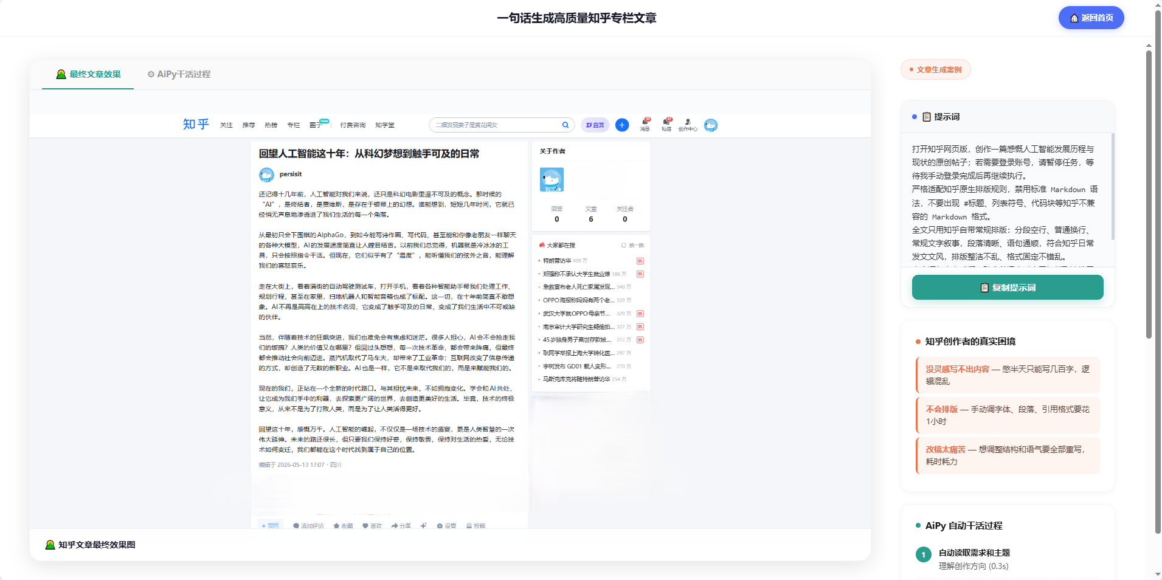Open the 付费咨询 nav item
Image resolution: width=1162 pixels, height=580 pixels.
click(x=353, y=125)
